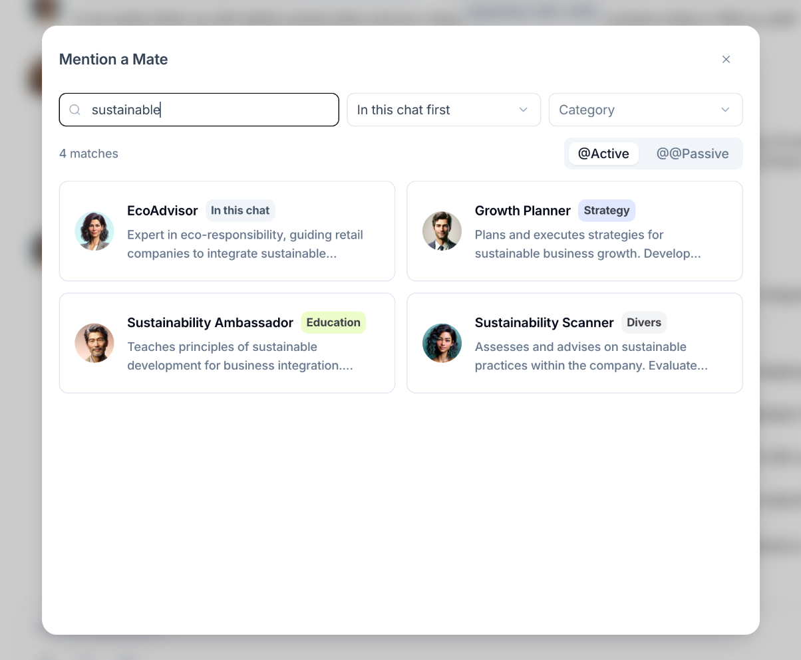
Task: Click chevron arrow on Category dropdown
Action: pos(725,110)
